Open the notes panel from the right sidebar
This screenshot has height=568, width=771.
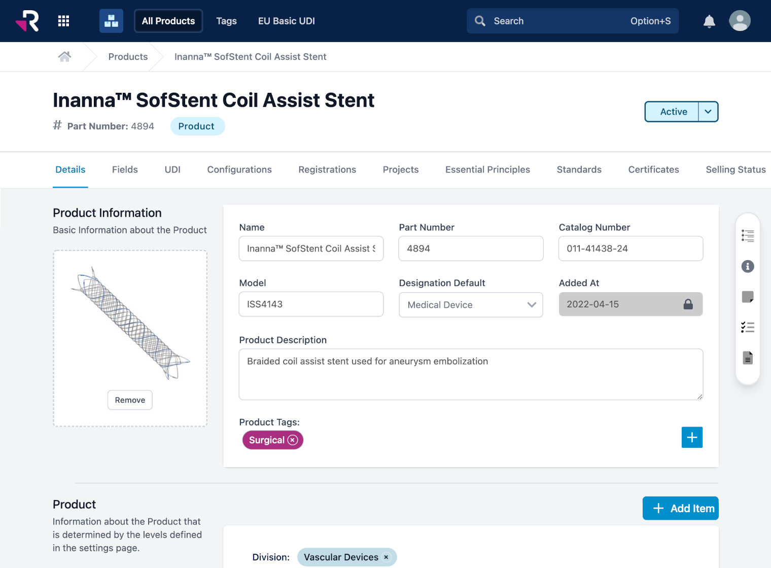click(x=747, y=297)
